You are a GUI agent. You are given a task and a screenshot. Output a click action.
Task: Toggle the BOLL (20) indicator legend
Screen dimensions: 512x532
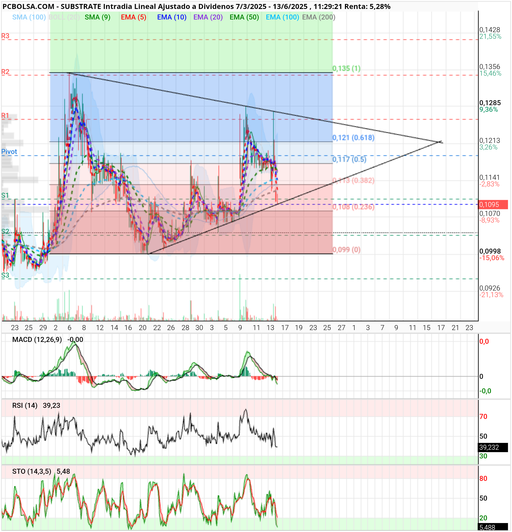click(x=64, y=17)
